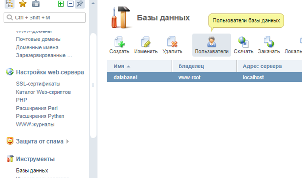
Task: Open Каталог Web-скриптов page
Action: click(44, 92)
